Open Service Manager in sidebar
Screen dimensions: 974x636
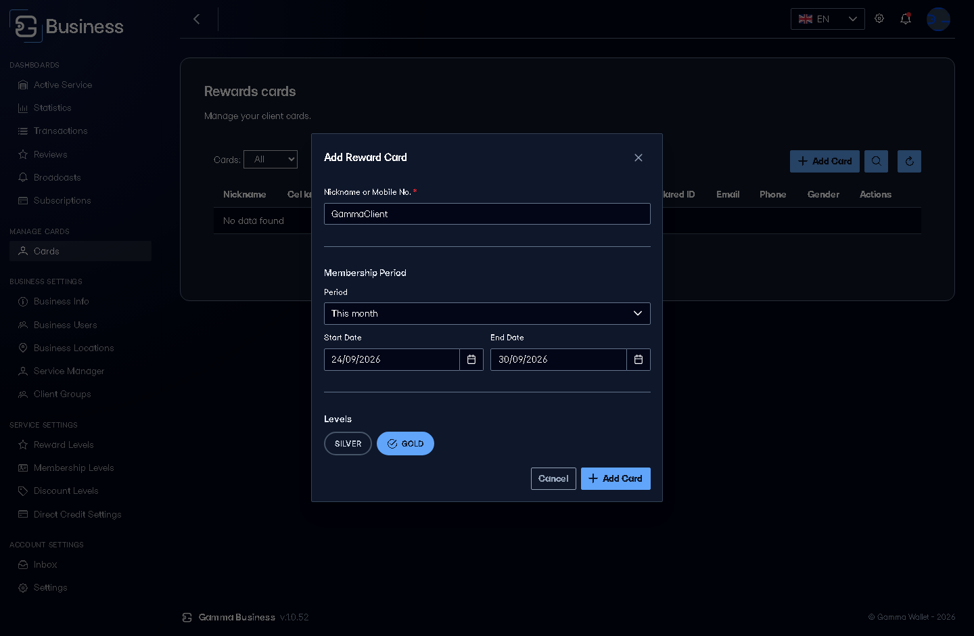click(x=80, y=371)
